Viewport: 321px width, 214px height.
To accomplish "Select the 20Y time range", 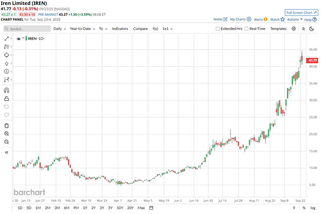I will point(130,208).
